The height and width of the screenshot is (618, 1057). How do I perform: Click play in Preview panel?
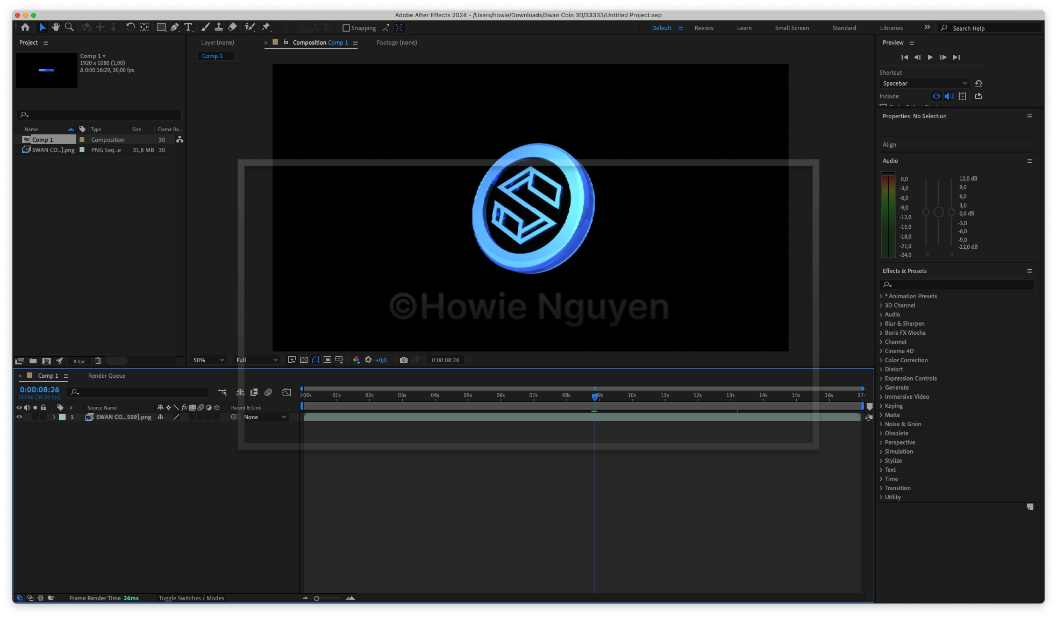click(x=930, y=57)
